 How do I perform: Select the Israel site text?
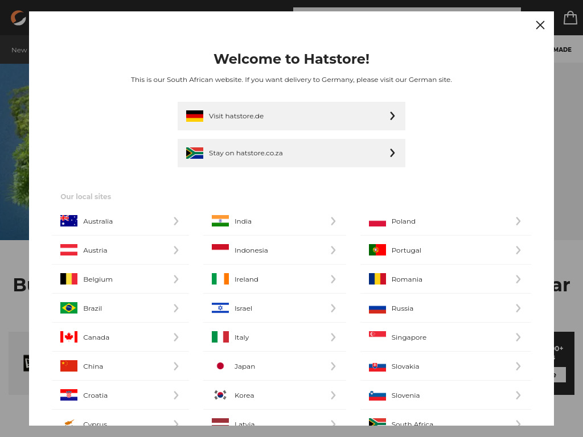tap(243, 308)
